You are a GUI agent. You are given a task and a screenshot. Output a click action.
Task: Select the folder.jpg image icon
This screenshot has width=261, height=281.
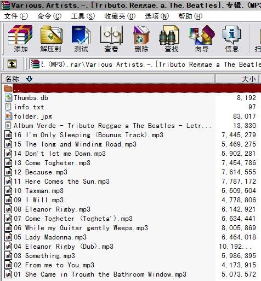pos(8,116)
